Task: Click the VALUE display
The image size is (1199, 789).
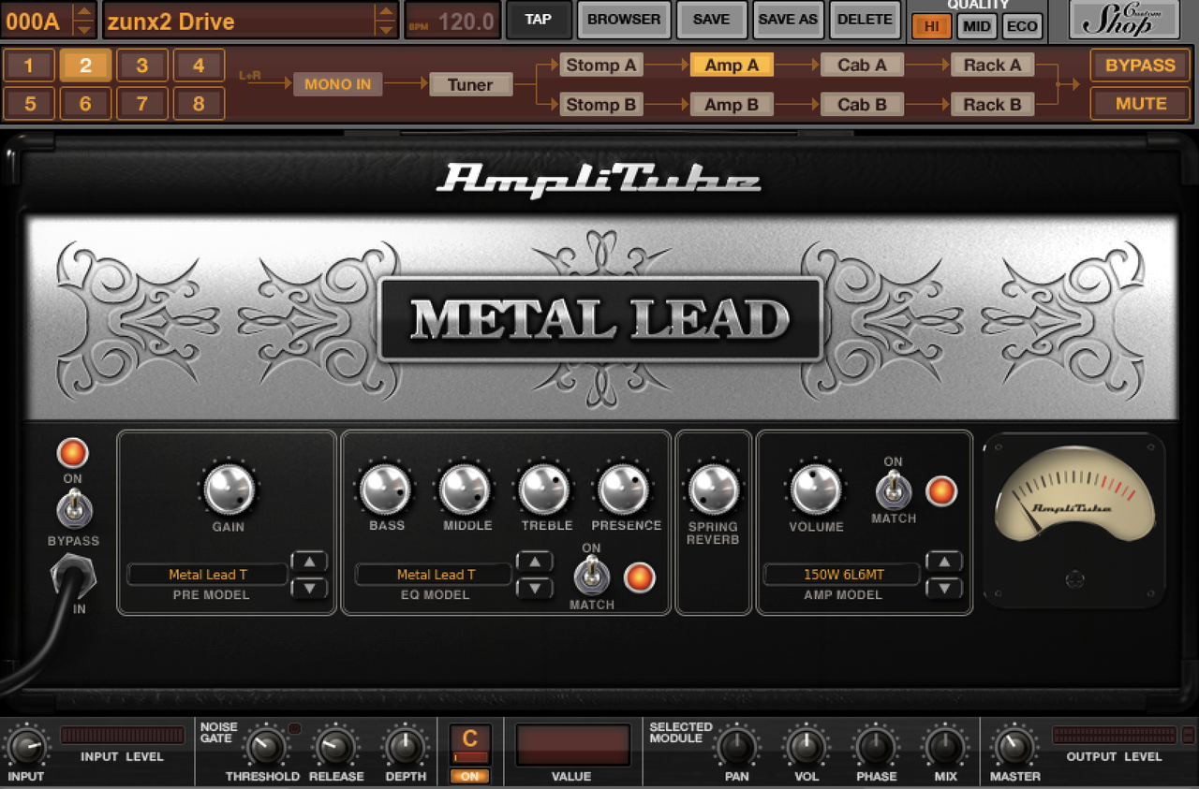Action: 572,745
